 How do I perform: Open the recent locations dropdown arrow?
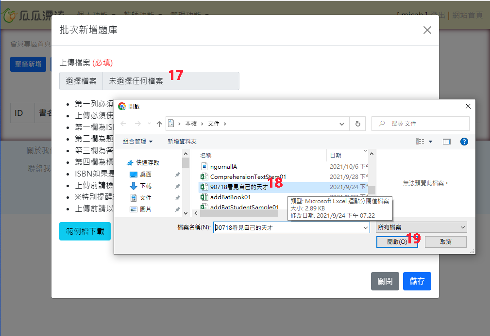tap(149, 124)
